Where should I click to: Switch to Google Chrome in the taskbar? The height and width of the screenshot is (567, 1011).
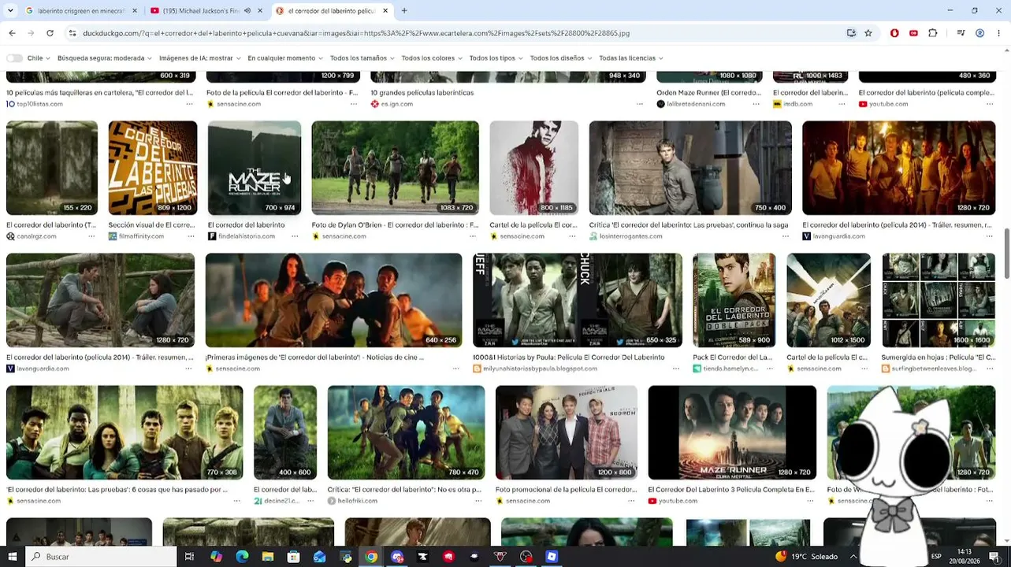pyautogui.click(x=371, y=557)
